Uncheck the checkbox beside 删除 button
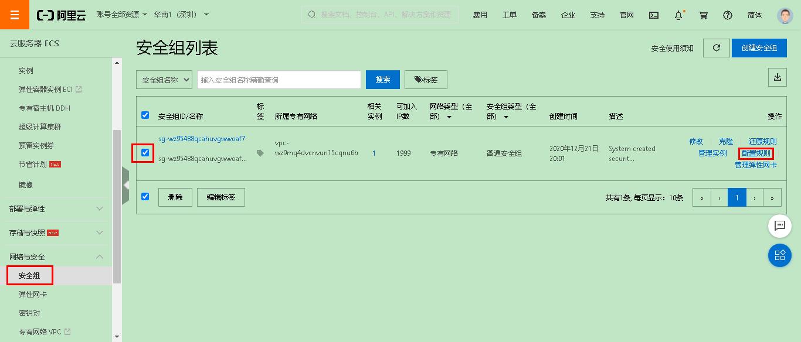 pyautogui.click(x=145, y=197)
